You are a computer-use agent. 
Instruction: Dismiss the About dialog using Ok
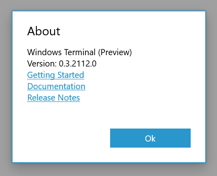point(150,138)
